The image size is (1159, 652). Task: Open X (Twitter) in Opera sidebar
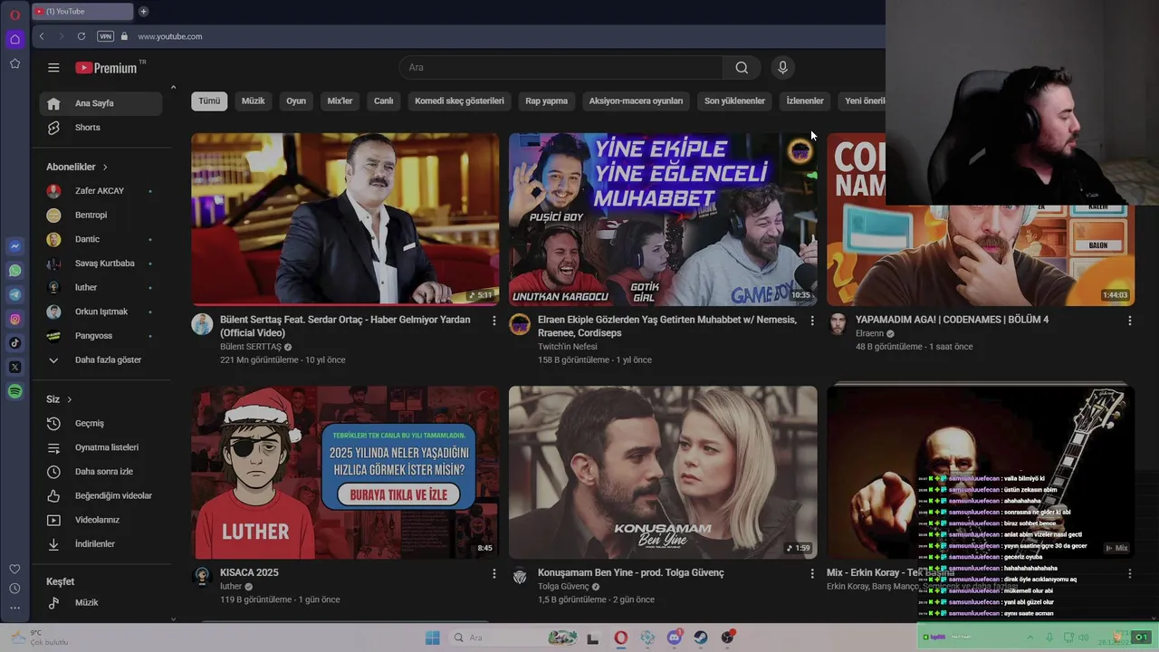coord(14,367)
